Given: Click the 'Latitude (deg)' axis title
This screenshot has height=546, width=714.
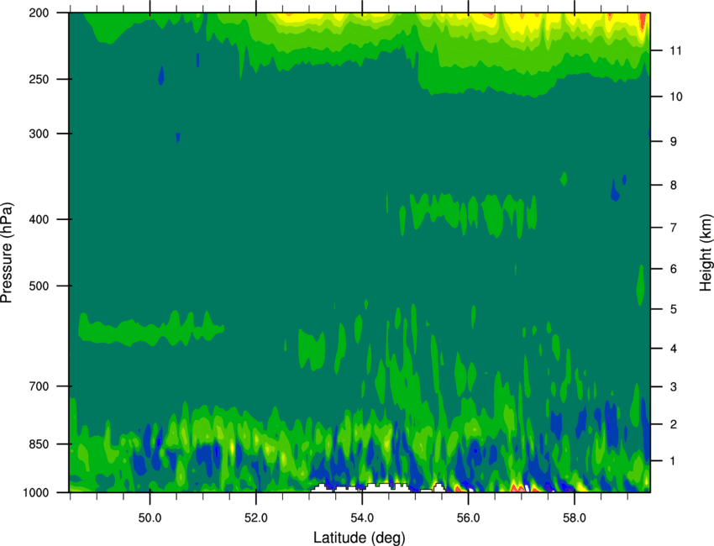Looking at the screenshot, I should click(x=360, y=538).
